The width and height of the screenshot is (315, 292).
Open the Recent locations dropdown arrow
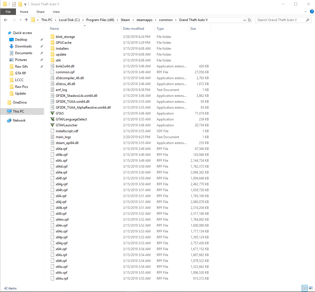coord(20,20)
